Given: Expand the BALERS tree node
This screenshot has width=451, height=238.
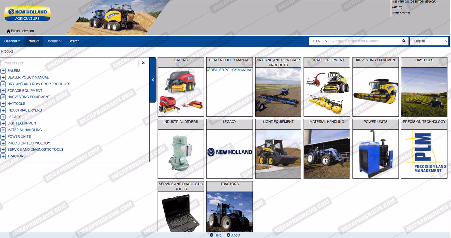Looking at the screenshot, I should click(3, 71).
